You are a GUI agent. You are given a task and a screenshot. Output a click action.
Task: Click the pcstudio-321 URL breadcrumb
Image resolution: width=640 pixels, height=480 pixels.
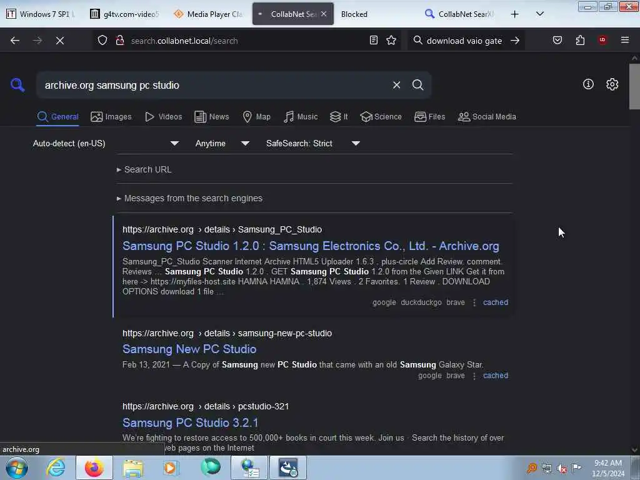206,406
